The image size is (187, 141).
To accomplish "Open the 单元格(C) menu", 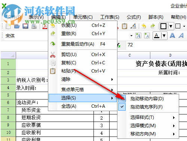I will pyautogui.click(x=83, y=17).
